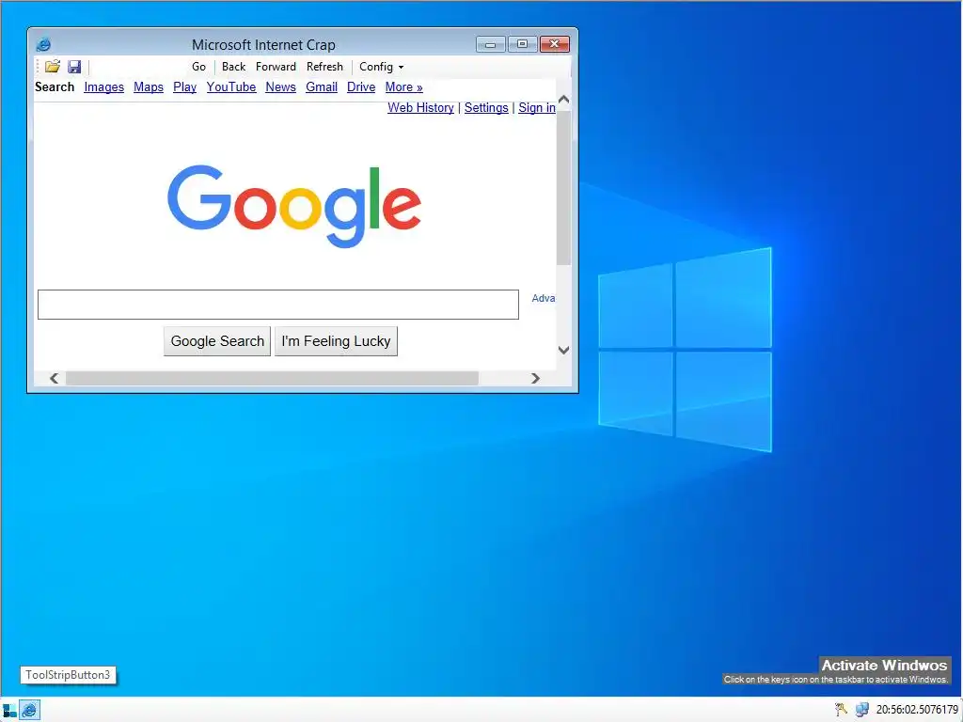Maximize the Microsoft Internet Crap window

523,44
